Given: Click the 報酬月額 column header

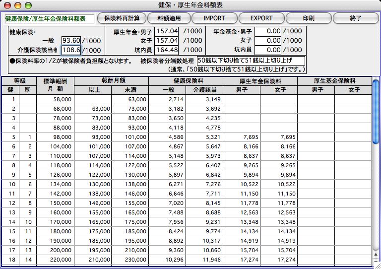Looking at the screenshot, I should (x=112, y=81).
